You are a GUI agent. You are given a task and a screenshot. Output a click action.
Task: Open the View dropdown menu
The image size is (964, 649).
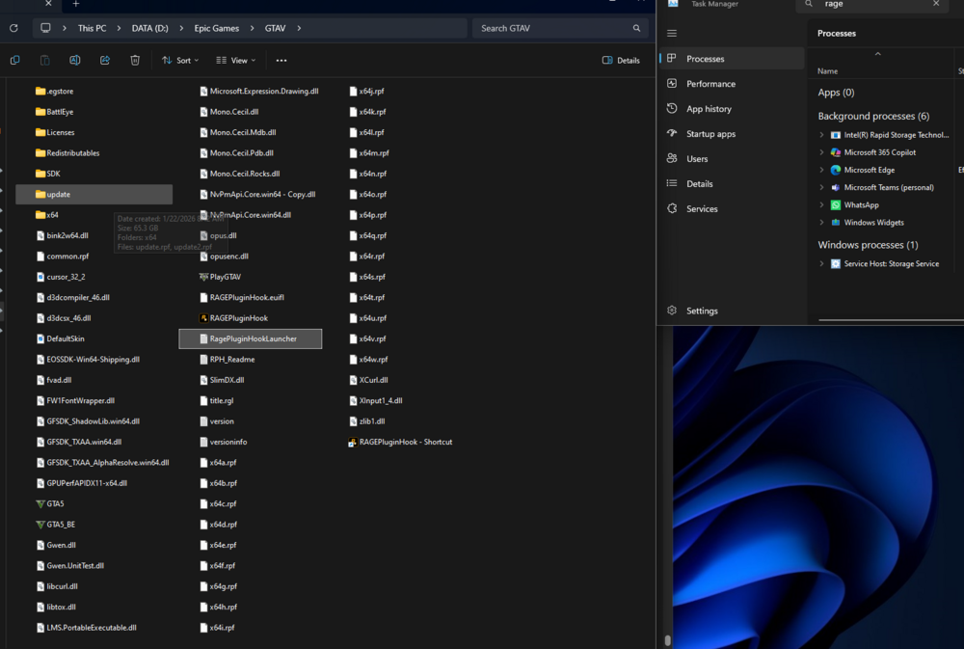235,60
